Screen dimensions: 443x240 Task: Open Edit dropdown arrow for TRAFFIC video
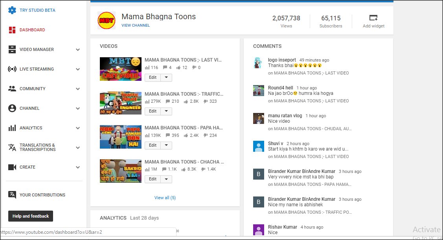(x=166, y=111)
